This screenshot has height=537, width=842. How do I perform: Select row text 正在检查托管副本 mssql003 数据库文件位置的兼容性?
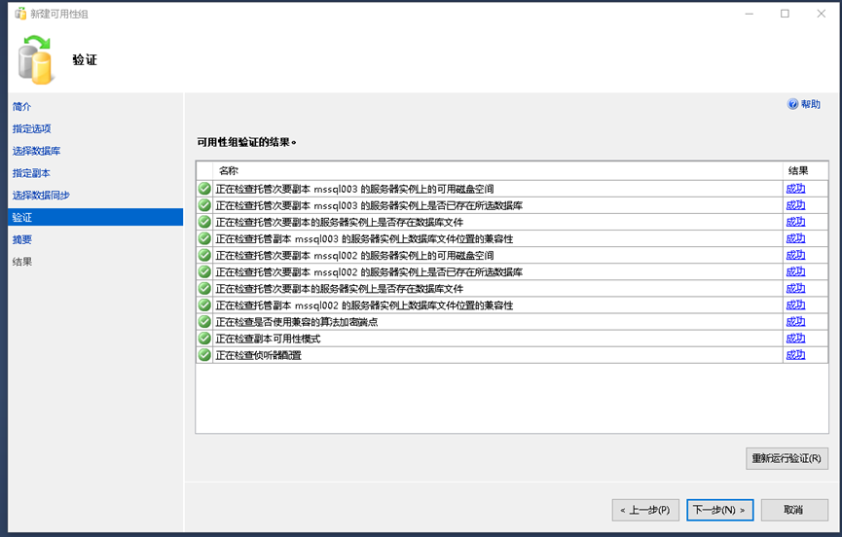pos(364,238)
